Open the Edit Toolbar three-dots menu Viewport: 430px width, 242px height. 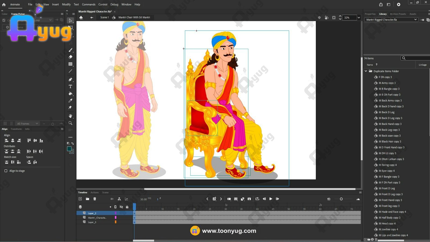[70, 137]
